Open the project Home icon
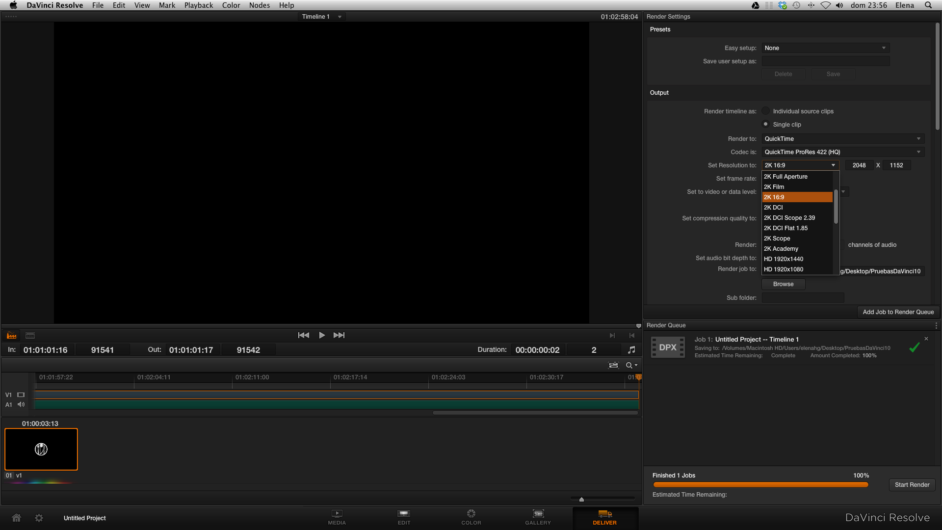942x530 pixels. tap(16, 518)
